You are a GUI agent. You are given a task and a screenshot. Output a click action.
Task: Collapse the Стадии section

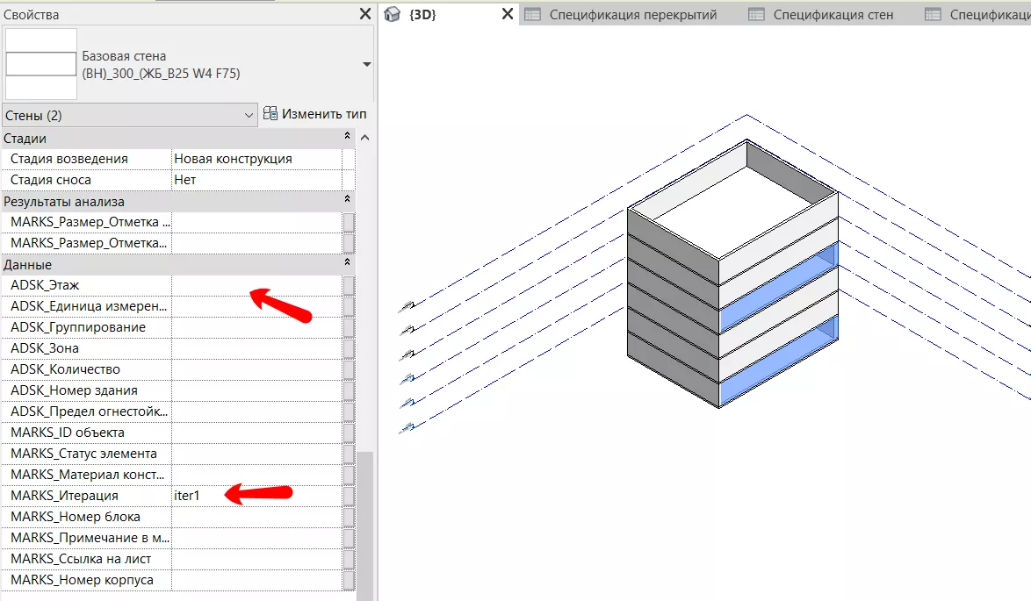[x=347, y=138]
